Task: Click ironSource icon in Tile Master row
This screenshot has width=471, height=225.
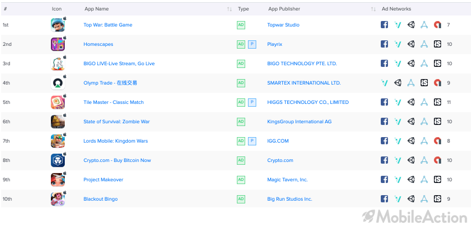Action: click(437, 102)
